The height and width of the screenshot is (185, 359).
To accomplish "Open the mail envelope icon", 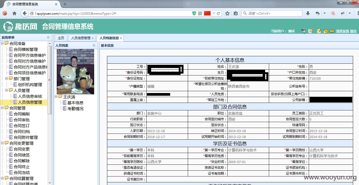I will click(326, 31).
